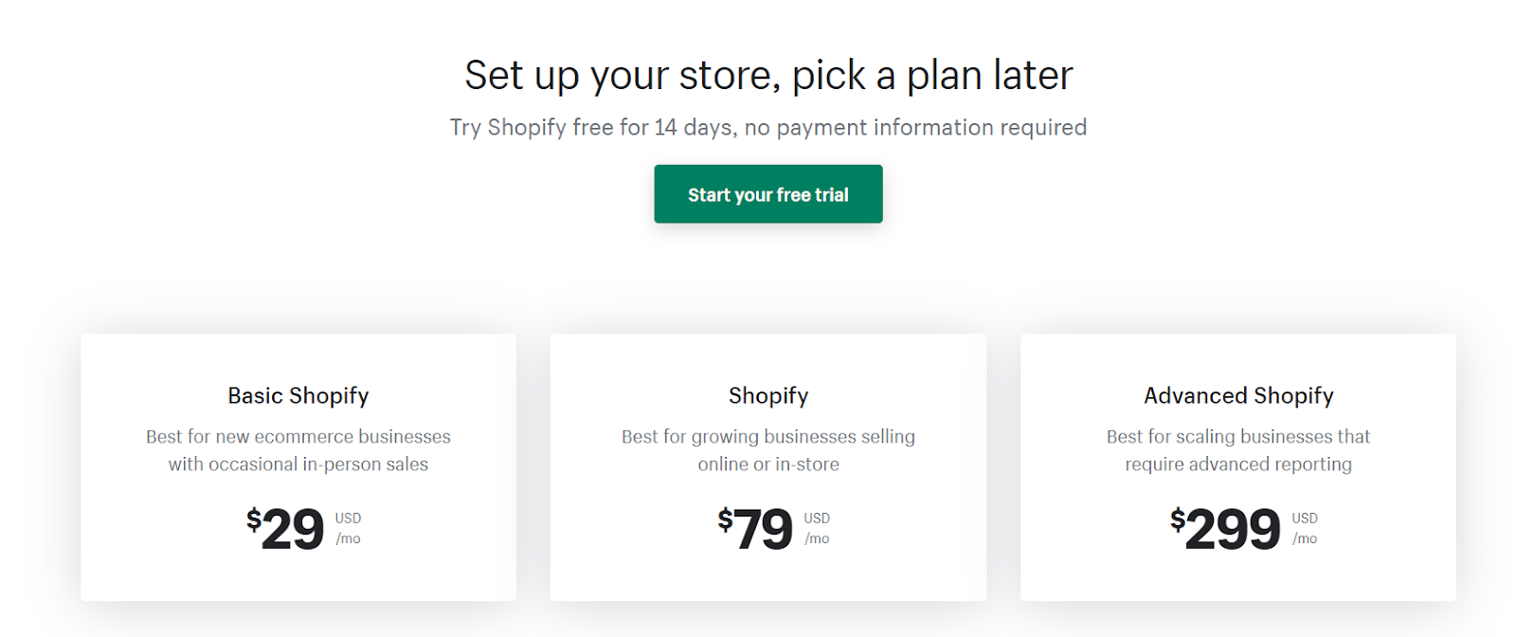This screenshot has width=1516, height=637.
Task: Open the middle Shopify pricing card
Action: click(768, 466)
